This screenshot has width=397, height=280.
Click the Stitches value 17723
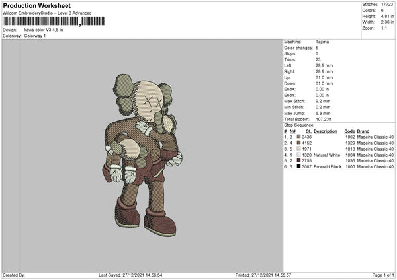387,5
